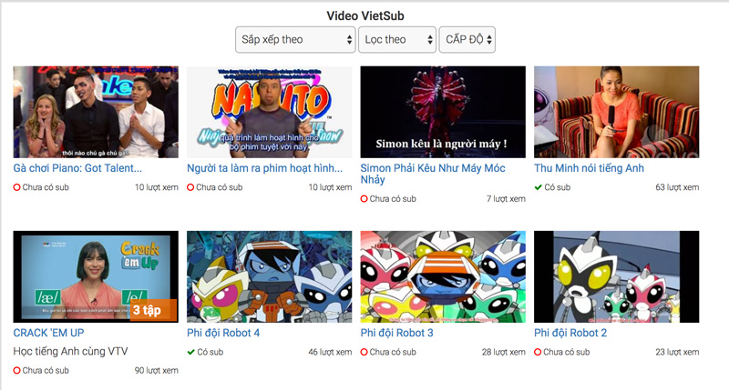Image resolution: width=729 pixels, height=390 pixels.
Task: Open the 'CẤP ĐỘ' level dropdown
Action: coord(467,39)
